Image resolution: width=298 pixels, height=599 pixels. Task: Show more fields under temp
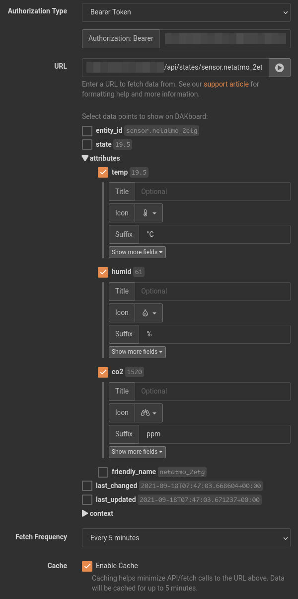click(x=137, y=252)
